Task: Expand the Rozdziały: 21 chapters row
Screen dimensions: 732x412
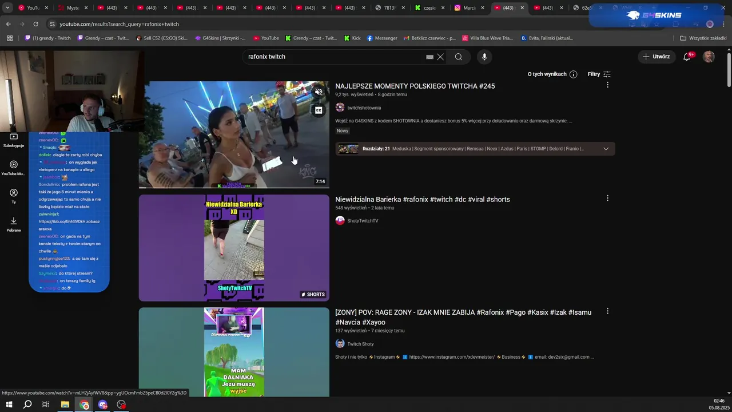Action: pyautogui.click(x=475, y=149)
